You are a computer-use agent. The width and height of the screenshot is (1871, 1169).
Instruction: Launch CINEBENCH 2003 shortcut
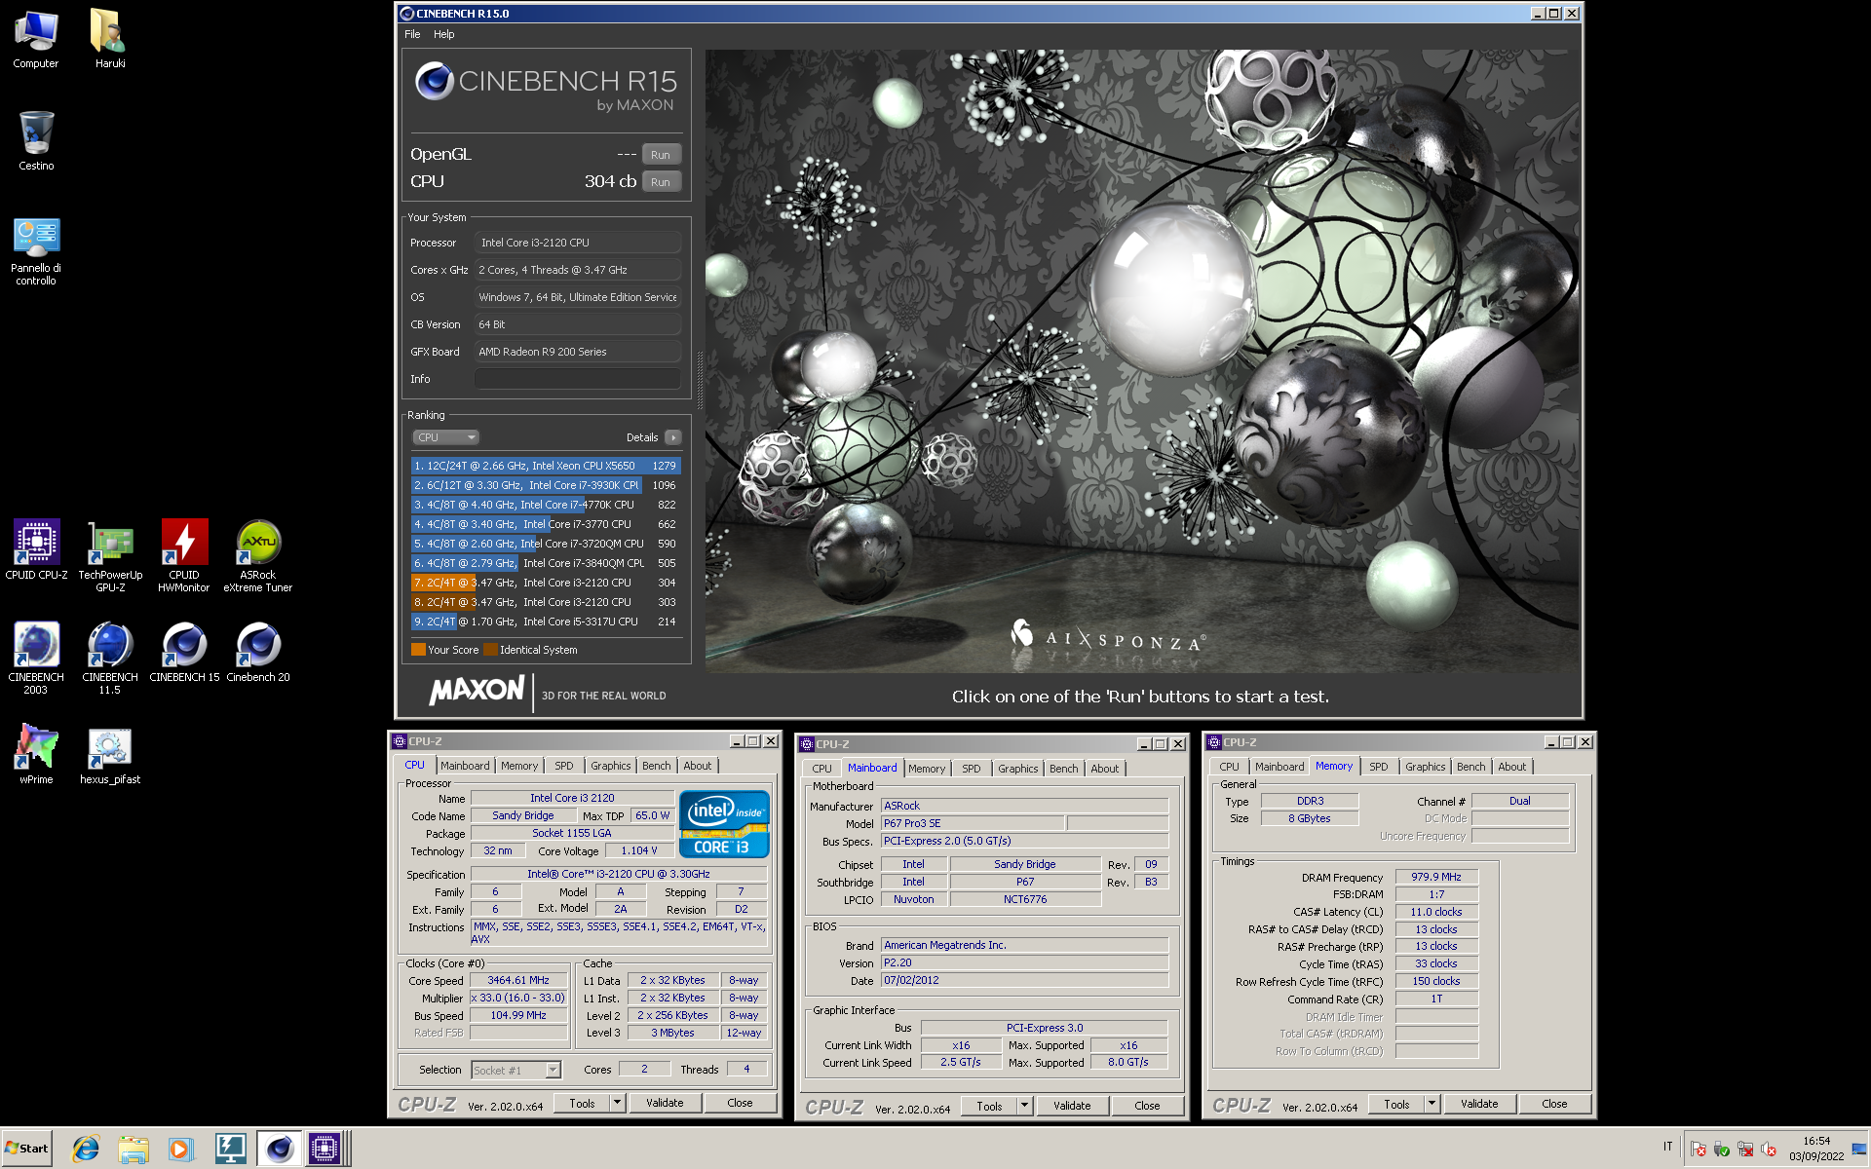tap(36, 659)
